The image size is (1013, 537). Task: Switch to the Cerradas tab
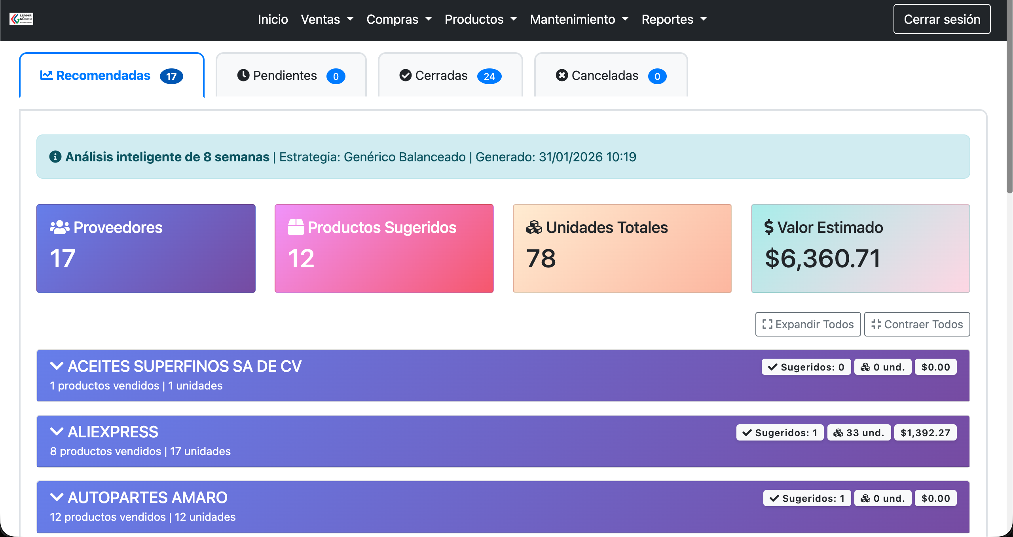[441, 76]
